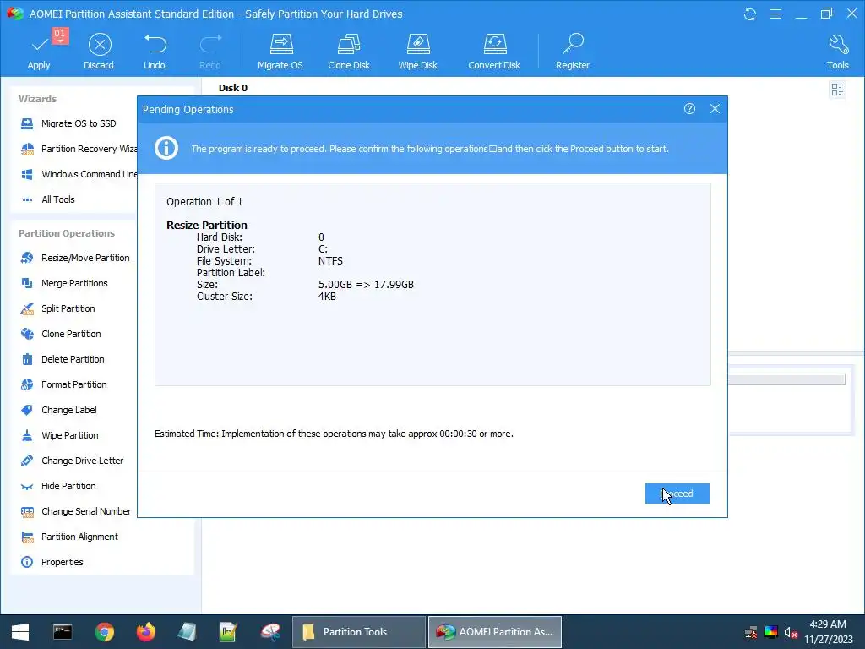This screenshot has height=649, width=865.
Task: Open Windows Command Line wizard
Action: (x=79, y=174)
